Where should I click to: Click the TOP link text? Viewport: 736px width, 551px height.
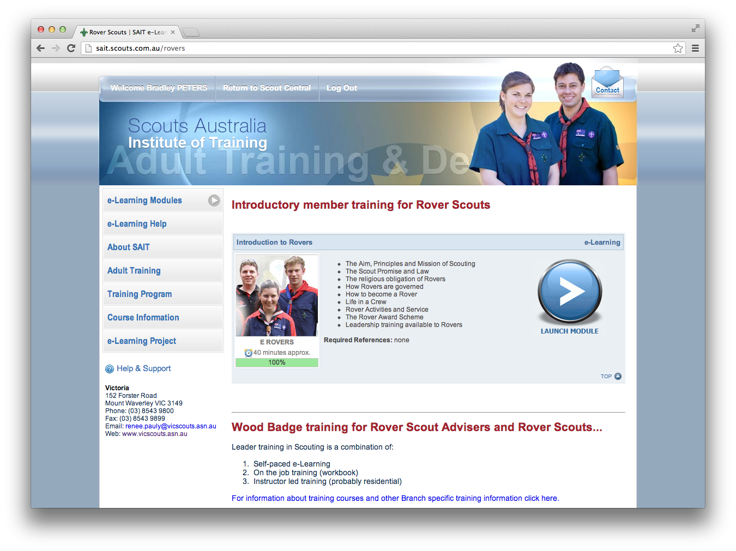point(606,376)
